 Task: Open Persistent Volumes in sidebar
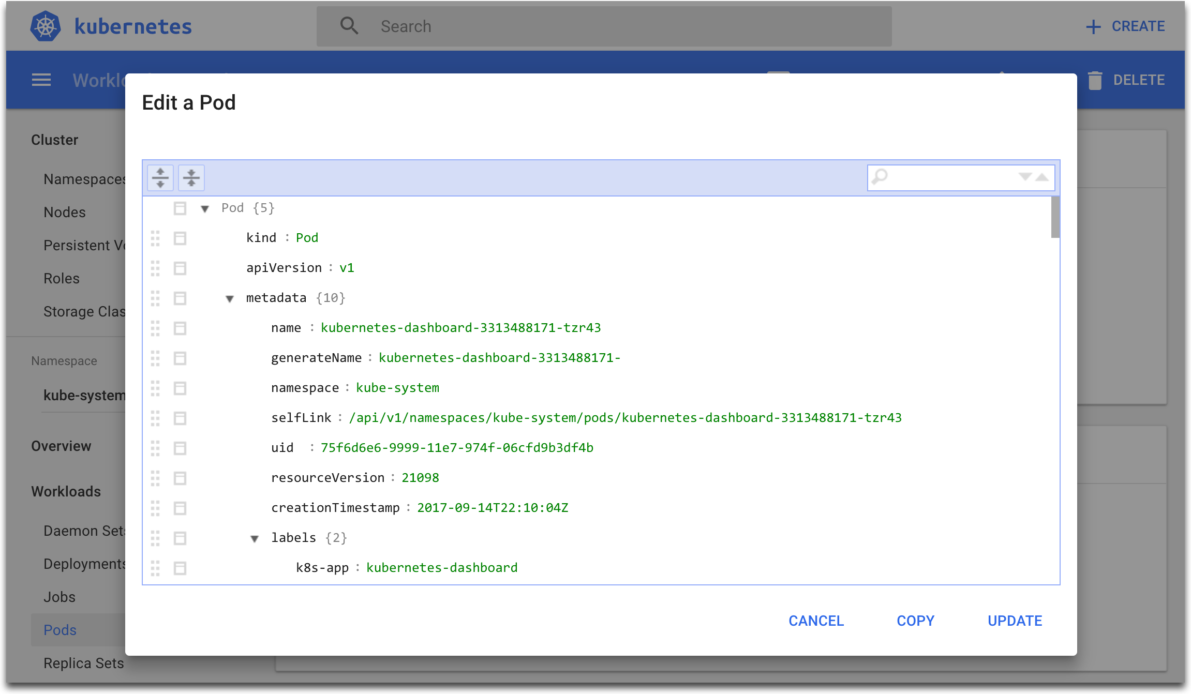(x=85, y=246)
